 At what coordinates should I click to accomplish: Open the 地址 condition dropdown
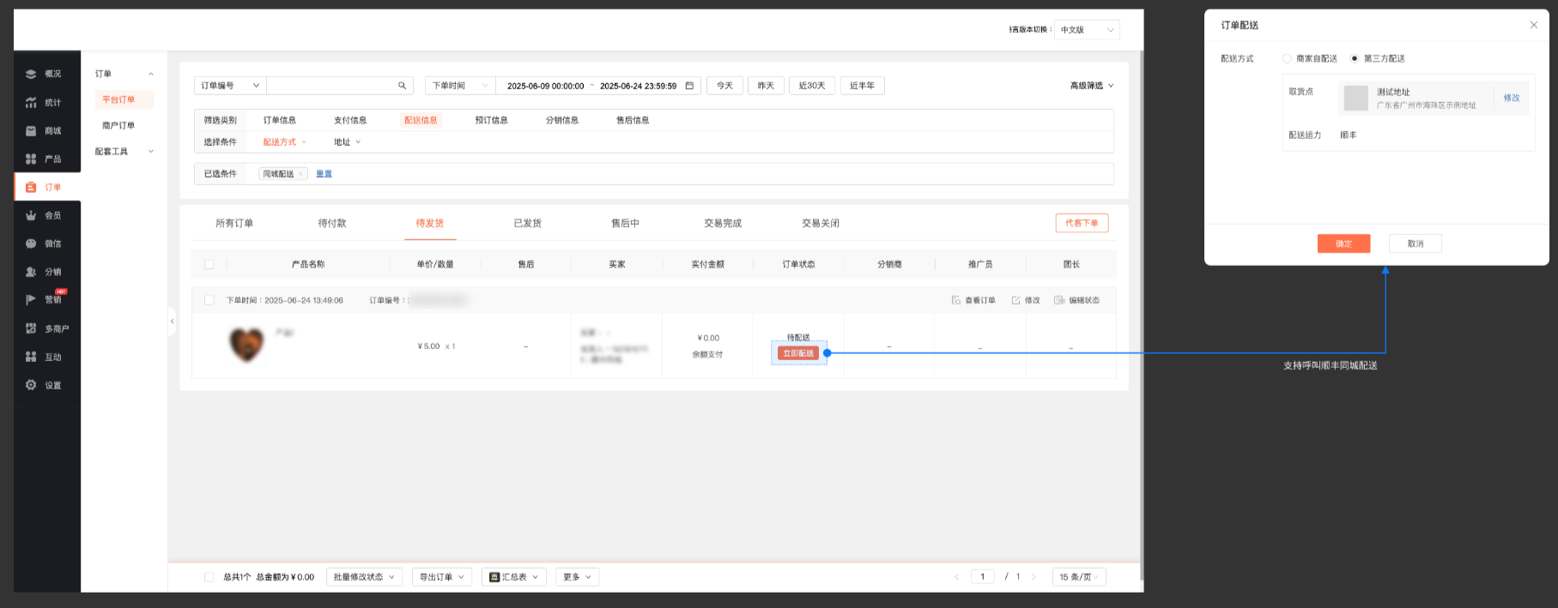(x=347, y=142)
